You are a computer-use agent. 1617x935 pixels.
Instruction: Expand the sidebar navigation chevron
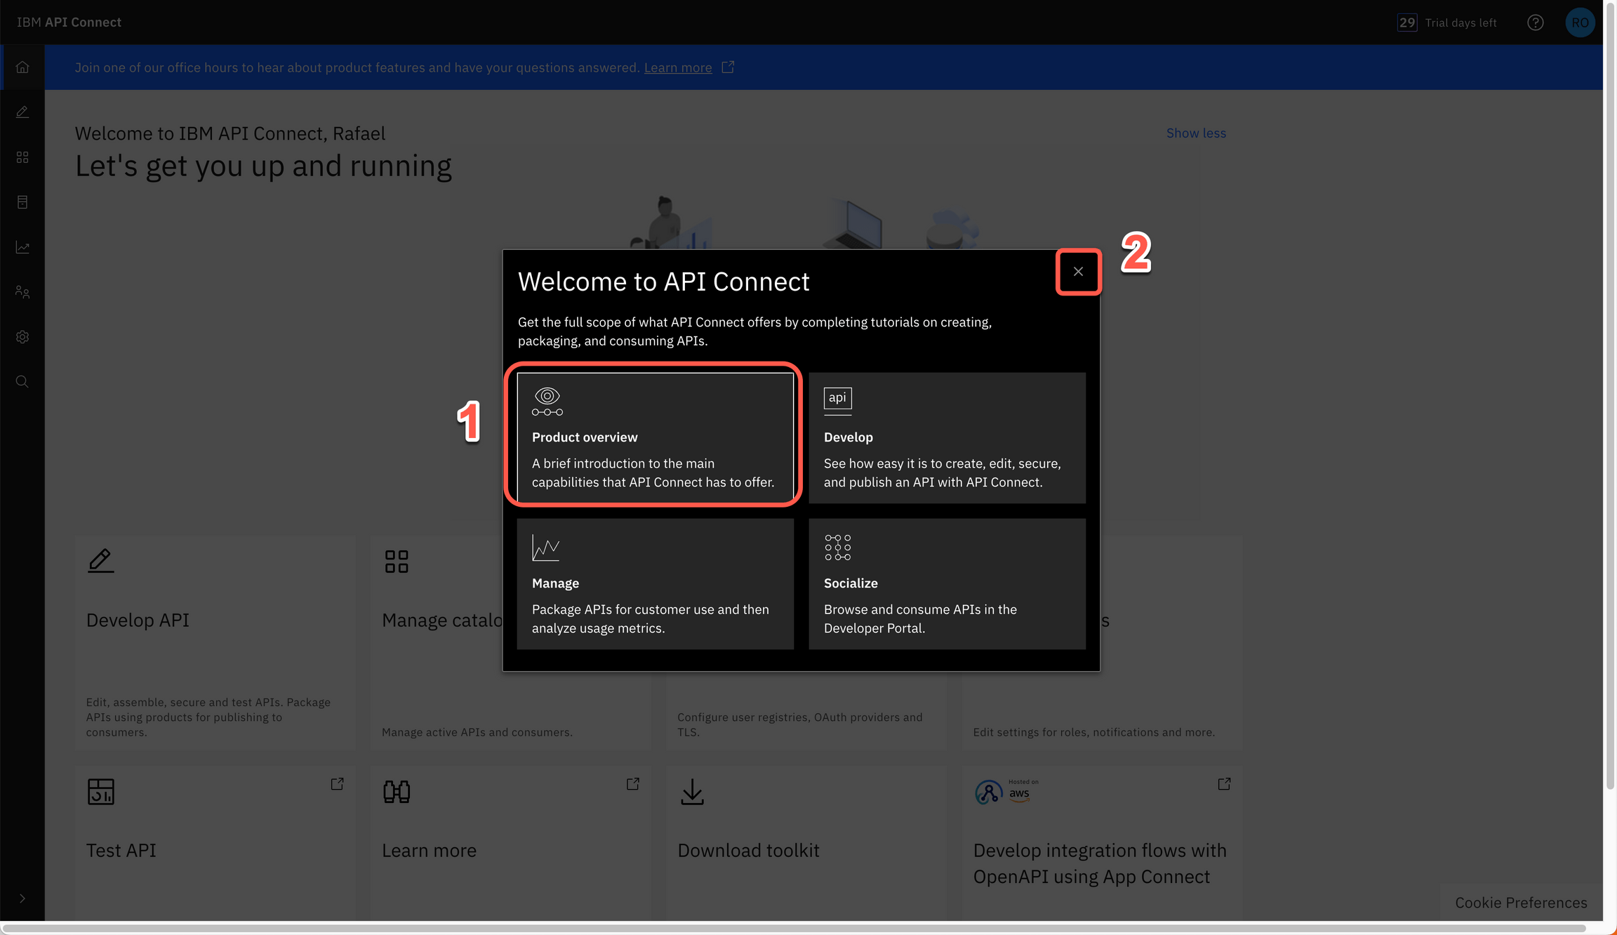22,898
